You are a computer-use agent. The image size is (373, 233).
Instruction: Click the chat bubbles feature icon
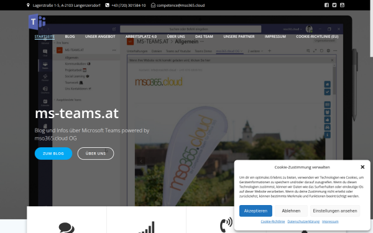pyautogui.click(x=67, y=227)
